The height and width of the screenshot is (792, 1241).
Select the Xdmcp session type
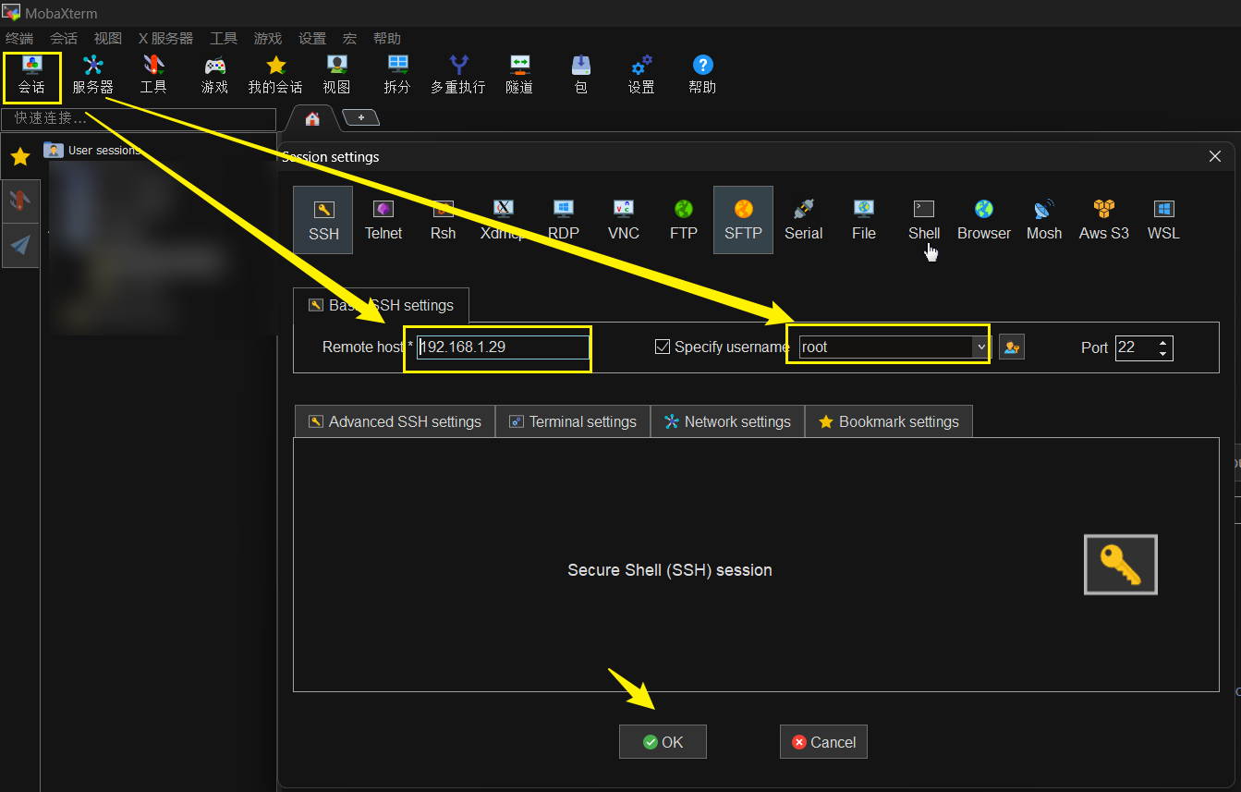pos(504,220)
